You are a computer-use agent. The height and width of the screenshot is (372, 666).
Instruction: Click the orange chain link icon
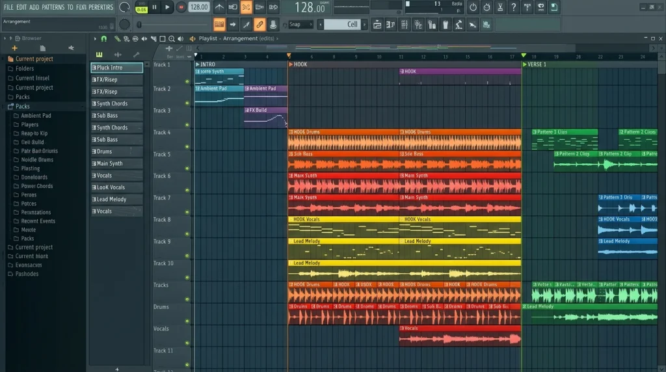[x=260, y=25]
